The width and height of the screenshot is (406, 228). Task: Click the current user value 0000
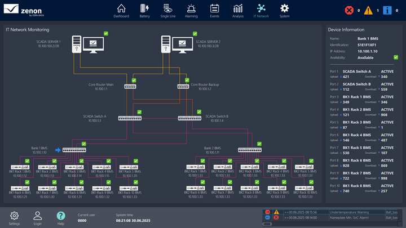[82, 221]
